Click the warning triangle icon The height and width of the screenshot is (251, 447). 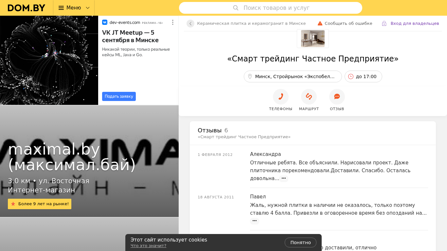tap(320, 24)
